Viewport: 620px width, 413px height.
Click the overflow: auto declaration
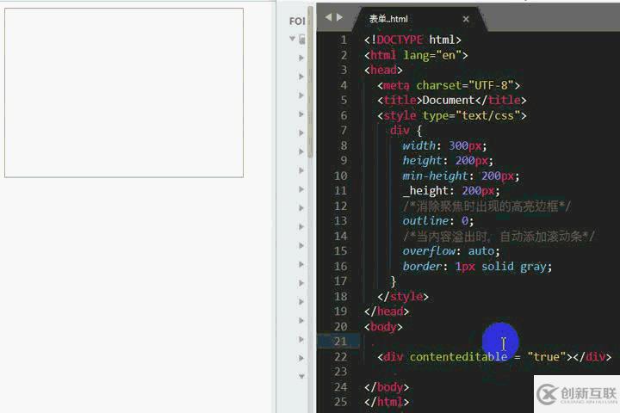451,251
